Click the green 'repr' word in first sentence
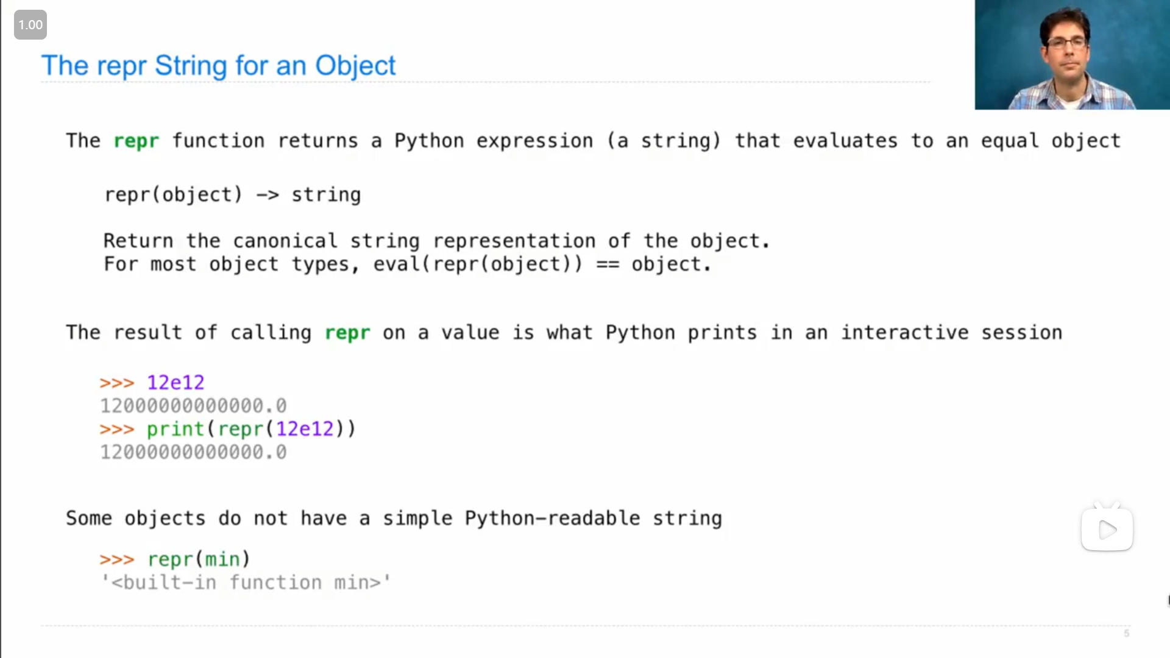Viewport: 1170px width, 658px height. click(136, 141)
